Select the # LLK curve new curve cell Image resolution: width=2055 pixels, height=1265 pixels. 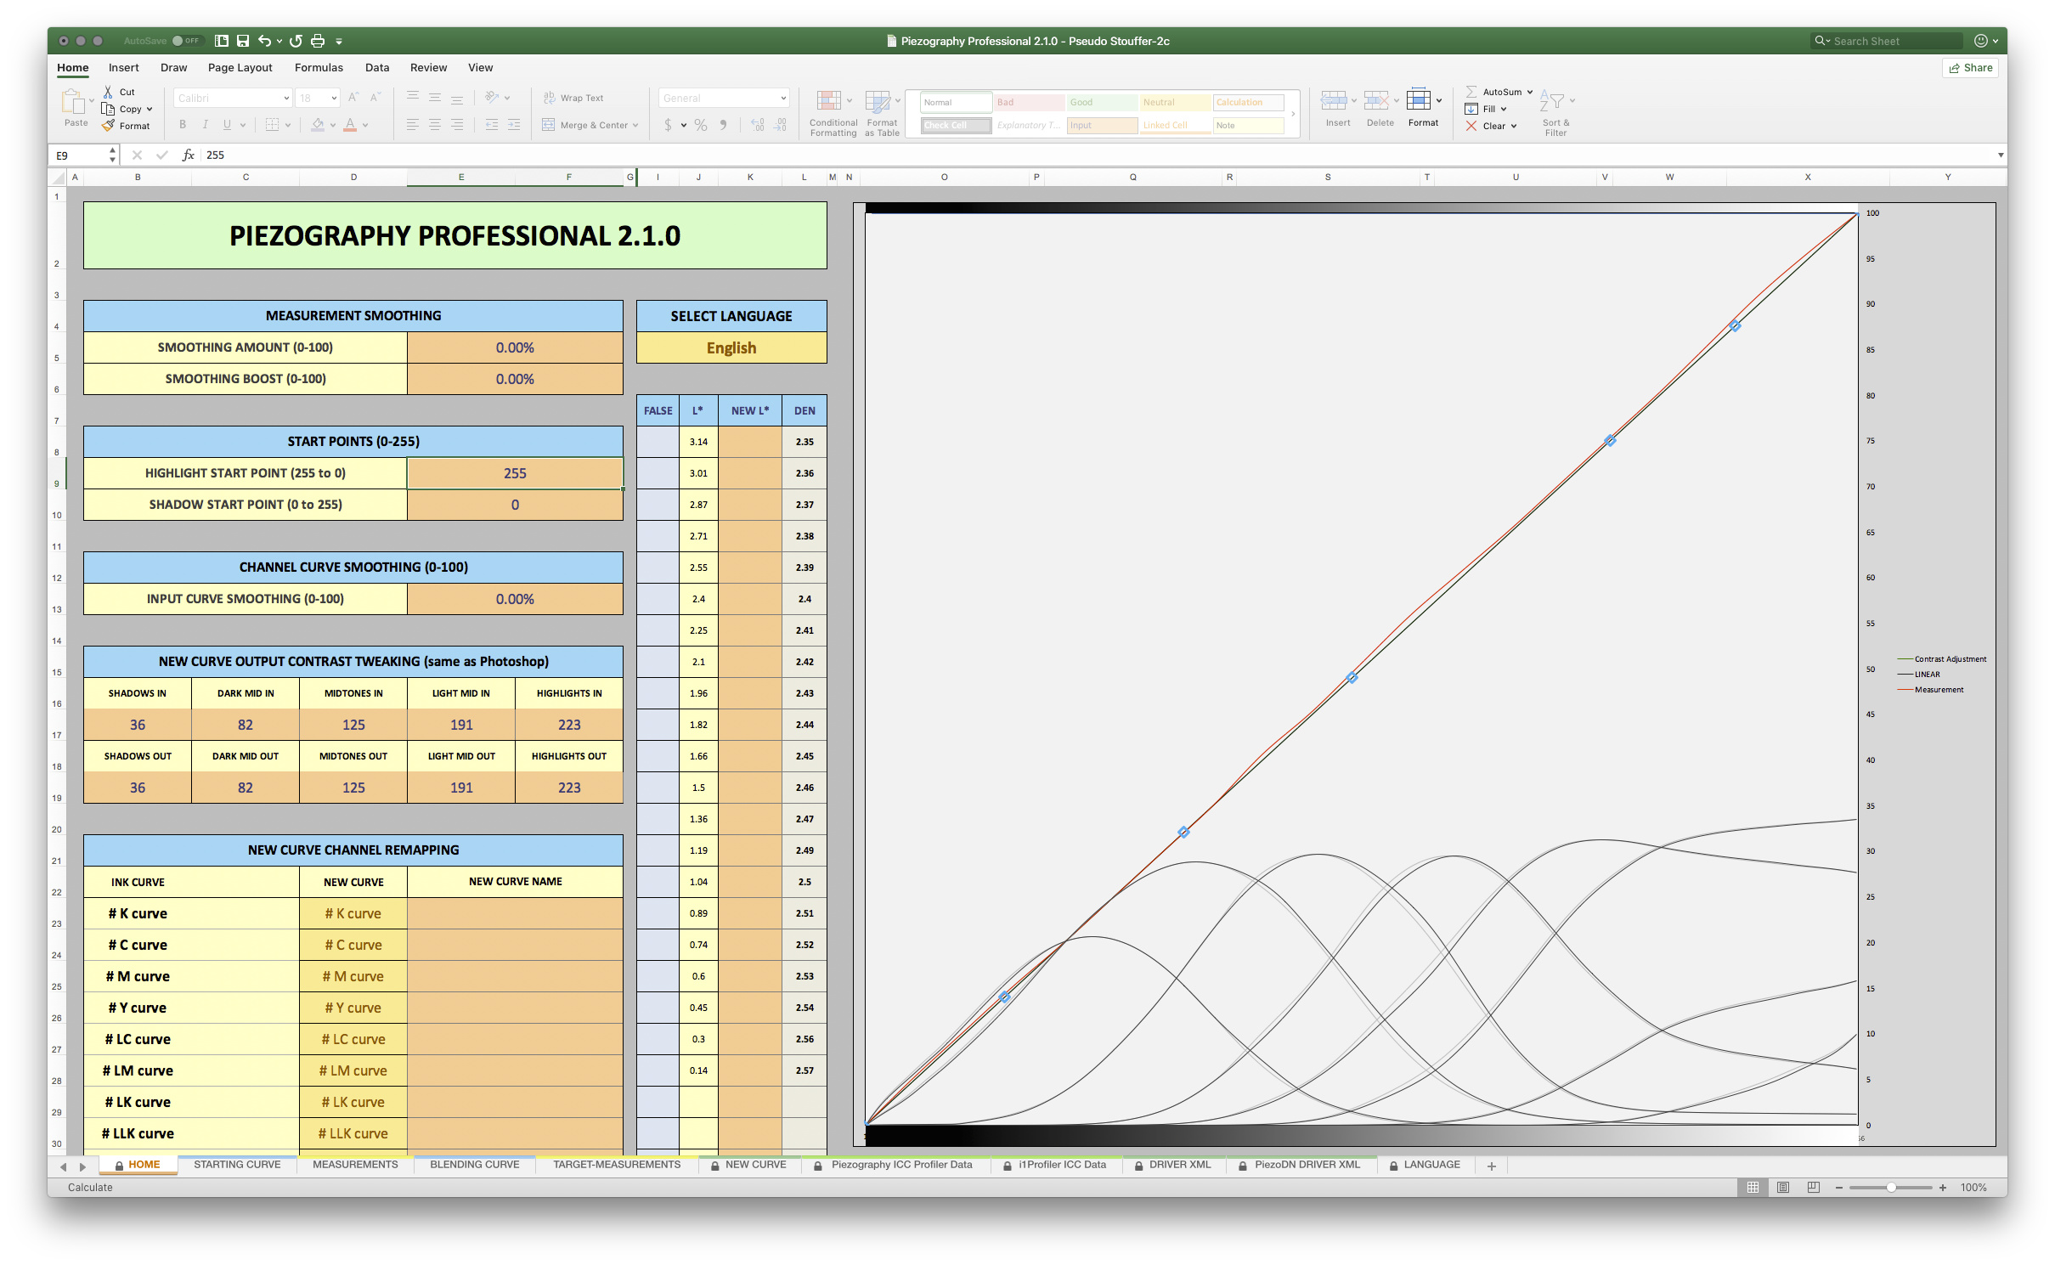tap(353, 1133)
